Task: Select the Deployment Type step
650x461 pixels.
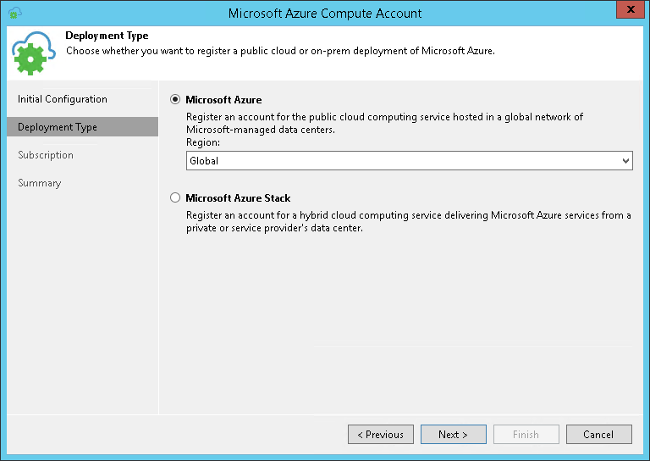Action: click(82, 127)
